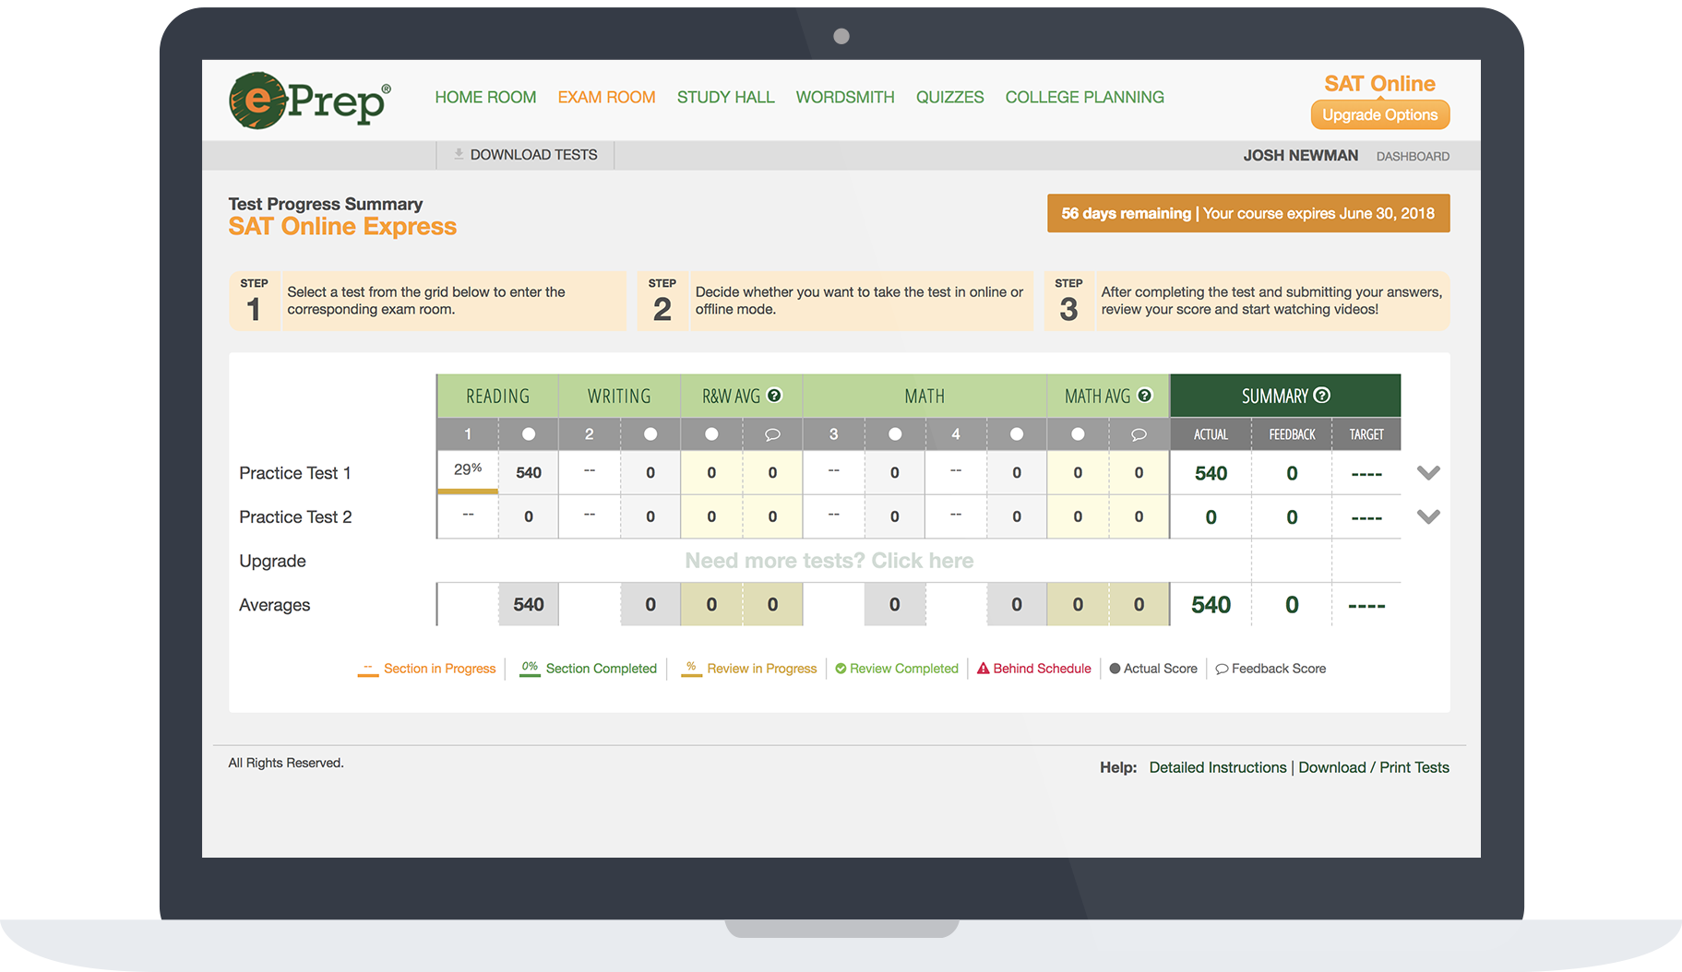Screen dimensions: 1682x972
Task: Open the Exam Room tab
Action: click(x=606, y=97)
